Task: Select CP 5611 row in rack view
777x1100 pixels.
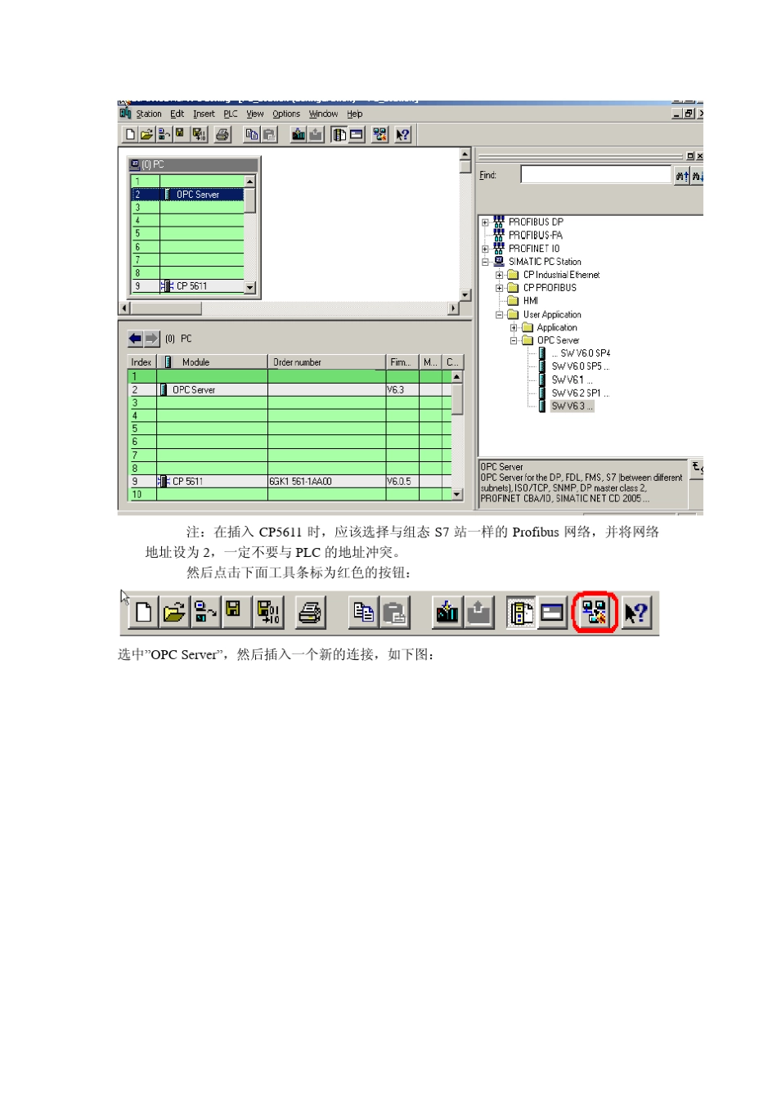Action: 188,286
